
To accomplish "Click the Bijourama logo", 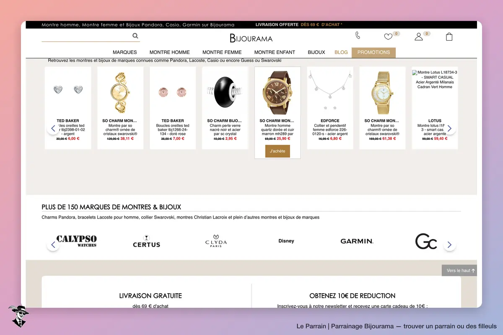I will coord(251,38).
